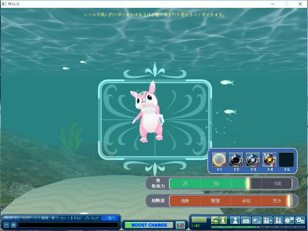Screen dimensions: 308x231
Task: Open the bag inventory icon
Action: coord(246,220)
